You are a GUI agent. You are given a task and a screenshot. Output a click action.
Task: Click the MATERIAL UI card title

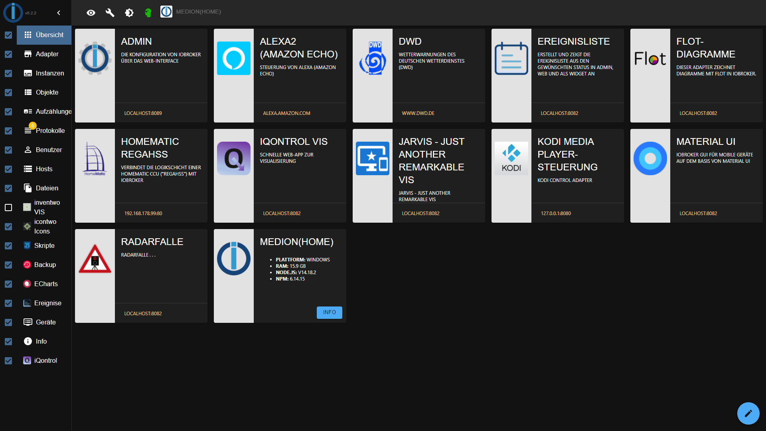coord(706,142)
